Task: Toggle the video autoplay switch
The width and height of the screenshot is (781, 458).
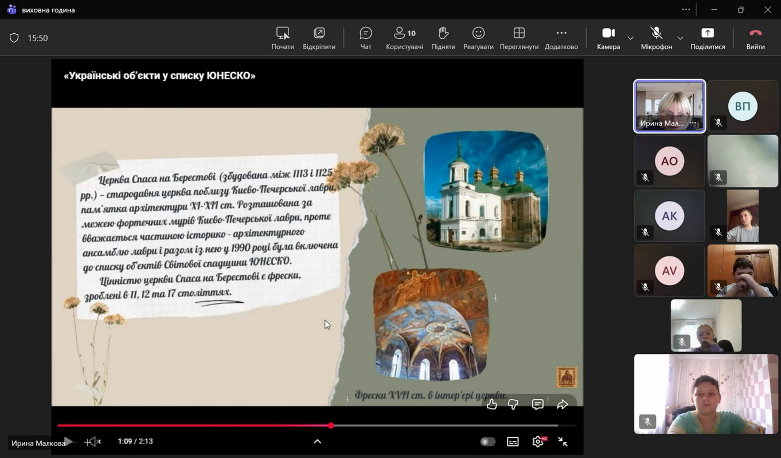Action: [x=487, y=441]
